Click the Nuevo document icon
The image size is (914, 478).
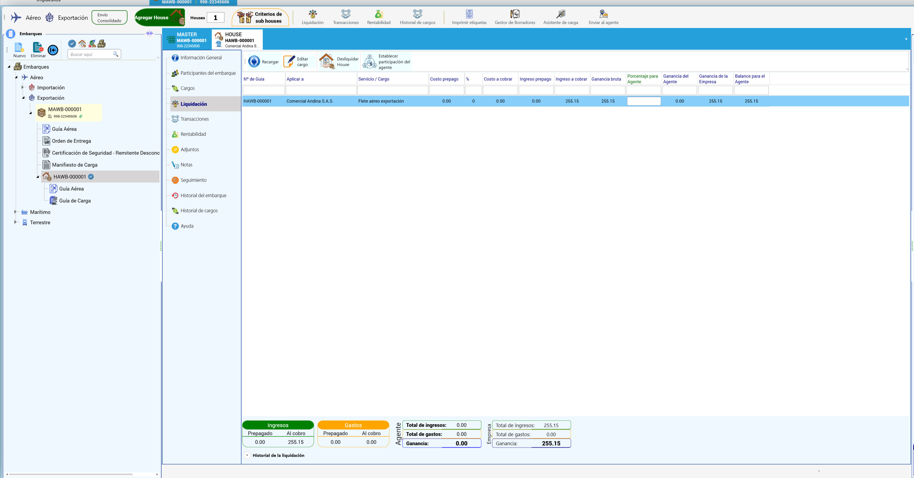click(x=19, y=47)
